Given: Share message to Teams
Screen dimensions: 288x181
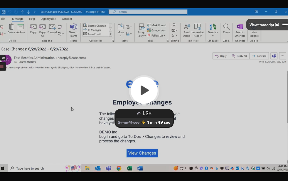Looking at the screenshot, I should [73, 30].
